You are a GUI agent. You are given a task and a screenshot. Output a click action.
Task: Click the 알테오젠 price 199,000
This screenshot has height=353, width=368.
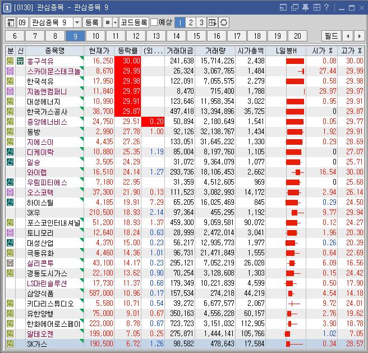(x=101, y=334)
